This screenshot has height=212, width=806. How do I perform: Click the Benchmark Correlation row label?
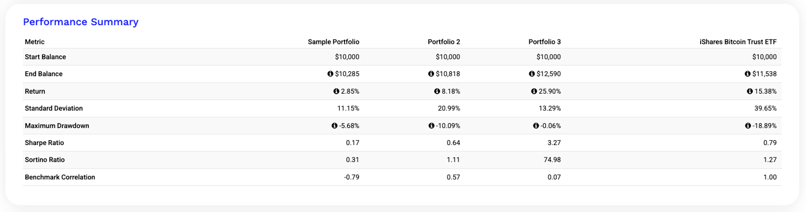60,177
